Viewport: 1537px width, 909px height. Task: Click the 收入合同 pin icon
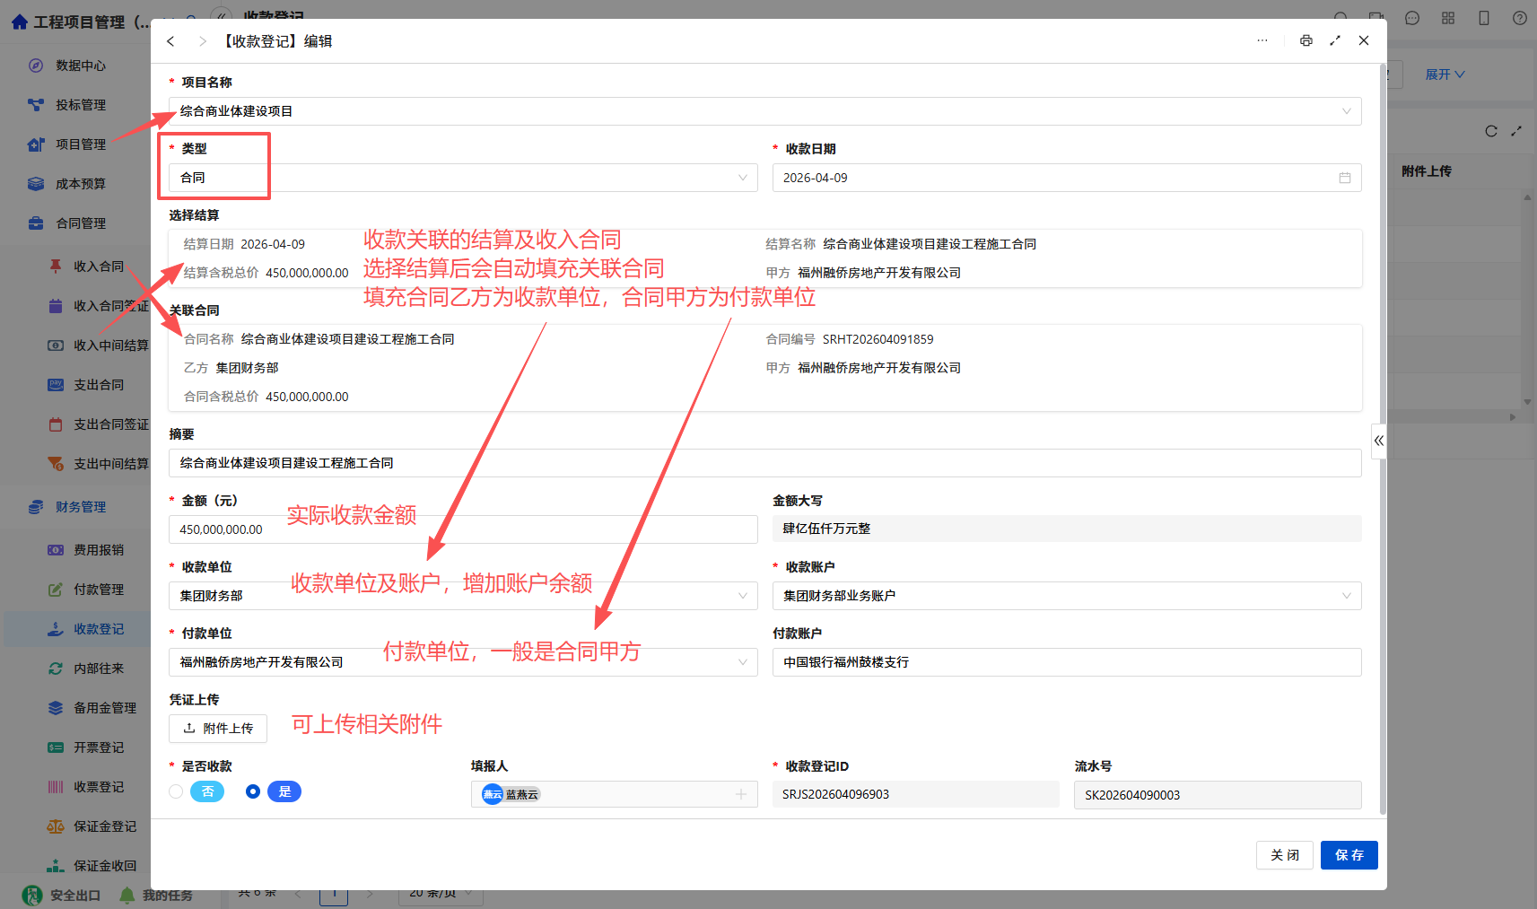[x=56, y=267]
